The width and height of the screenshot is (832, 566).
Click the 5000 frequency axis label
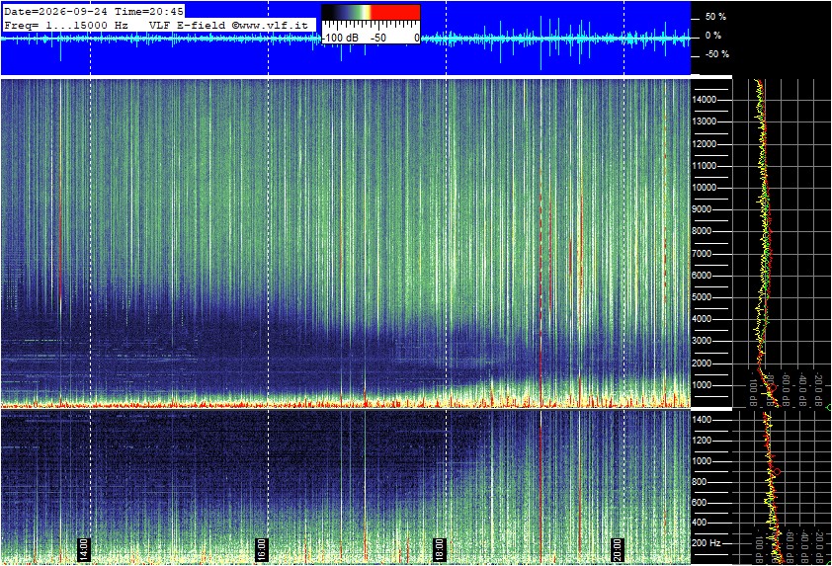click(702, 297)
